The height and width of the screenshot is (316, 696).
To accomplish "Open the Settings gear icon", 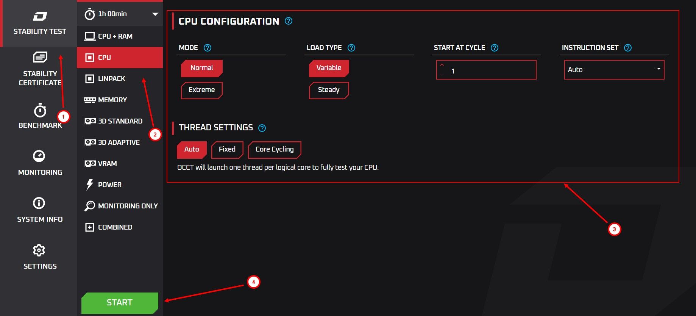I will click(x=39, y=250).
